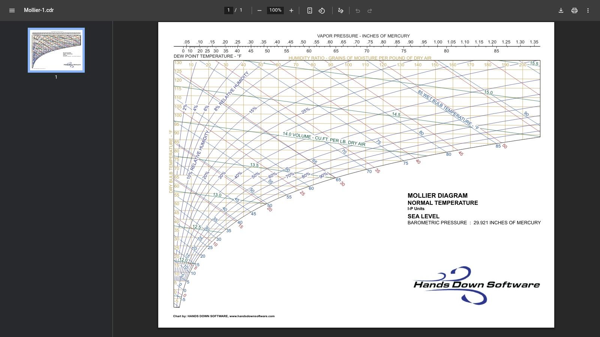Toggle the sidebar menu icon

[12, 10]
